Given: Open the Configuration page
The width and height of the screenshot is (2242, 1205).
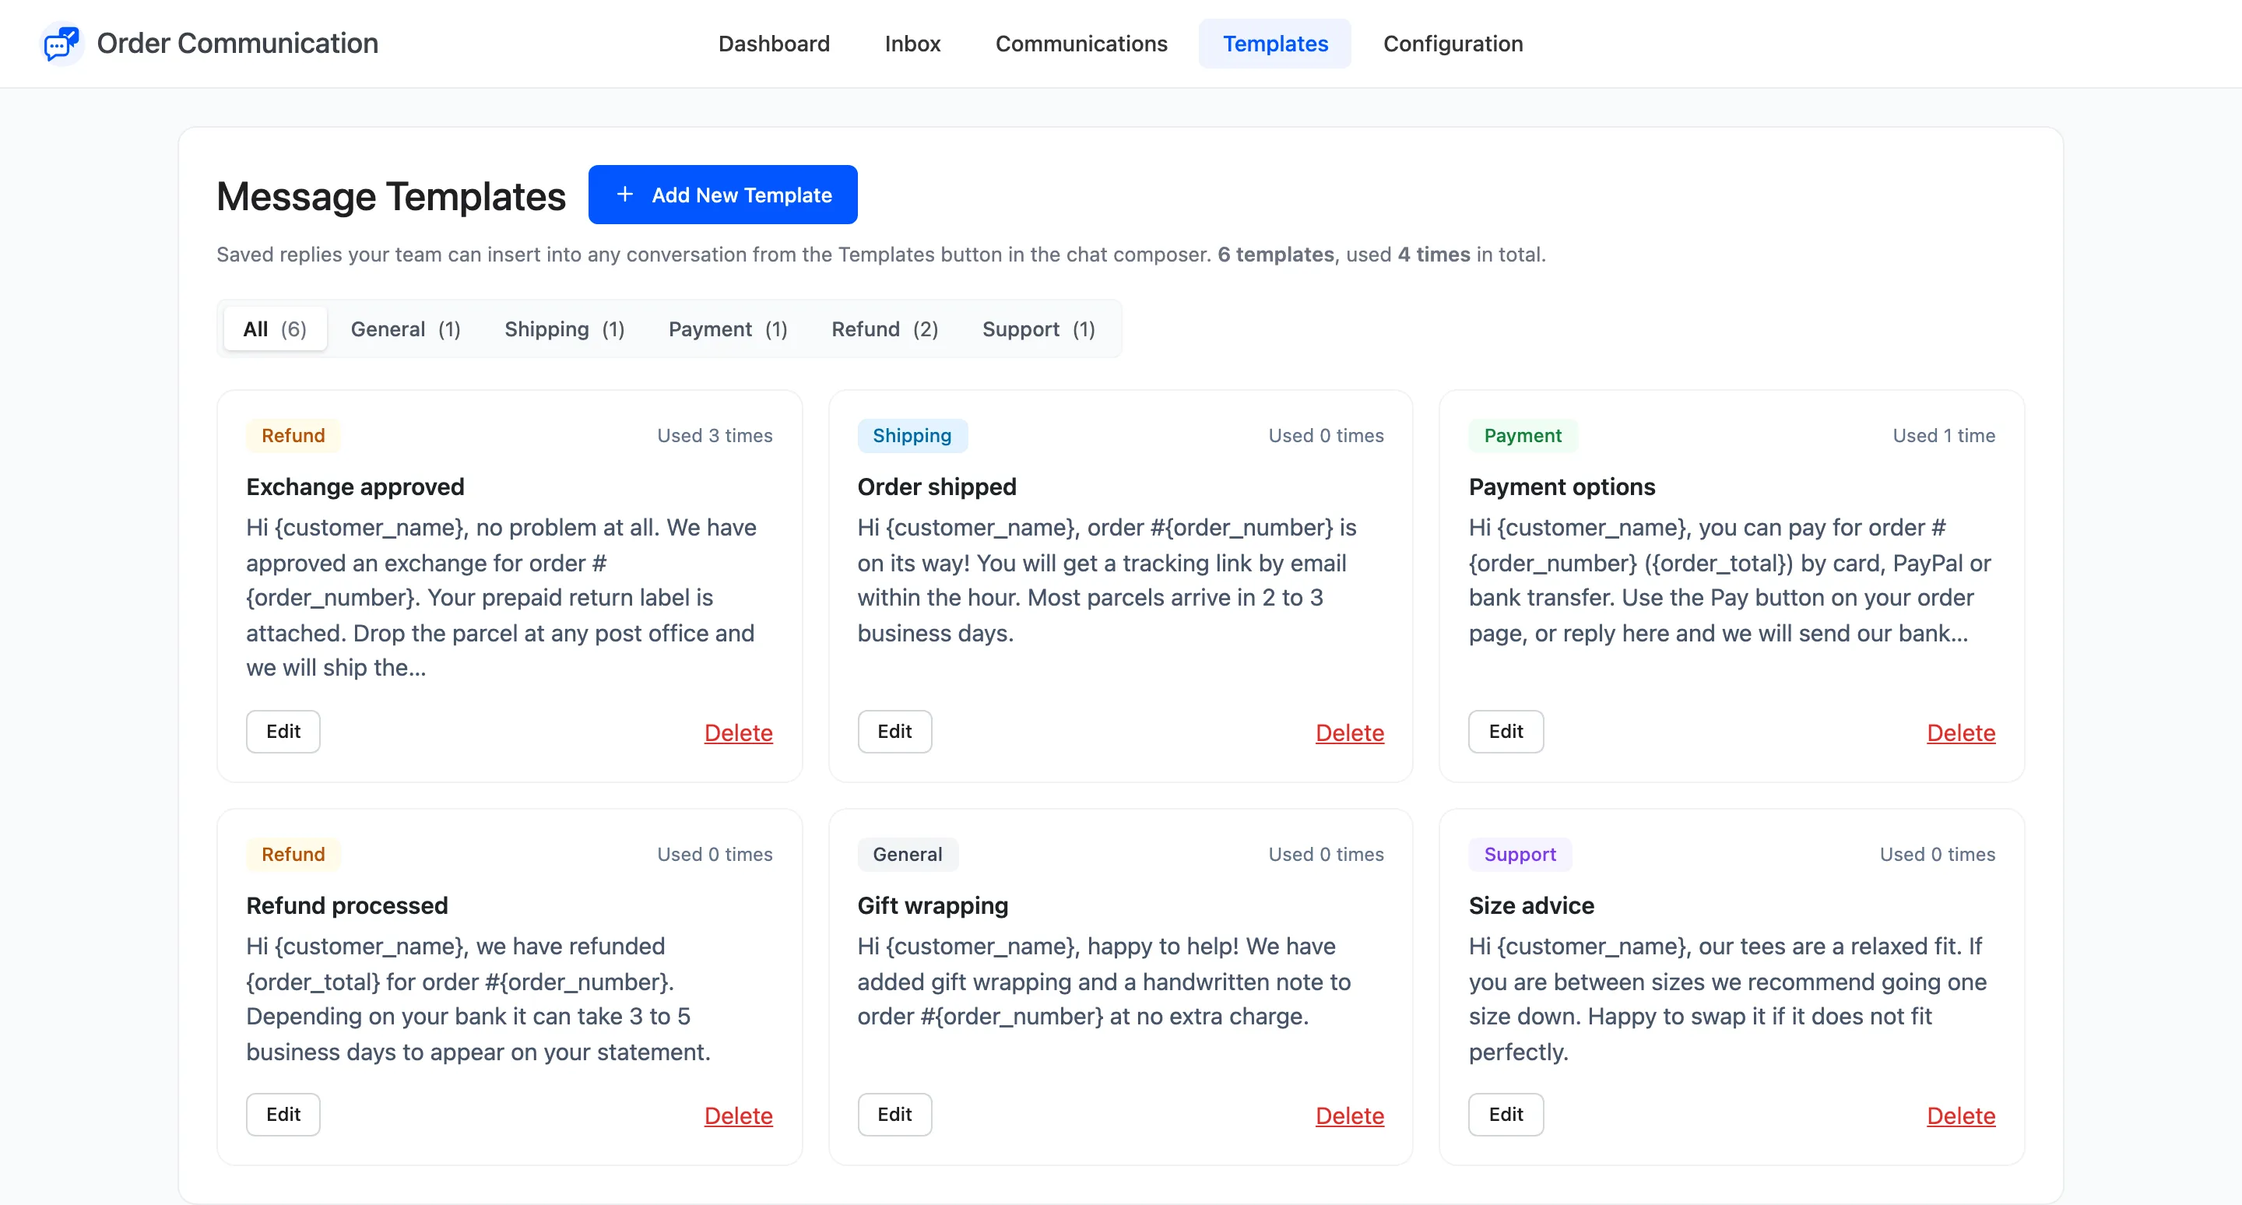Looking at the screenshot, I should tap(1453, 44).
